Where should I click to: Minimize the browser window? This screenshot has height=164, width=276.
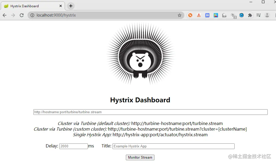(x=251, y=2)
